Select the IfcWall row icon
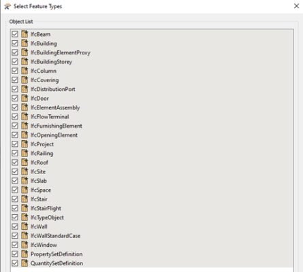This screenshot has width=303, height=272. 25,226
